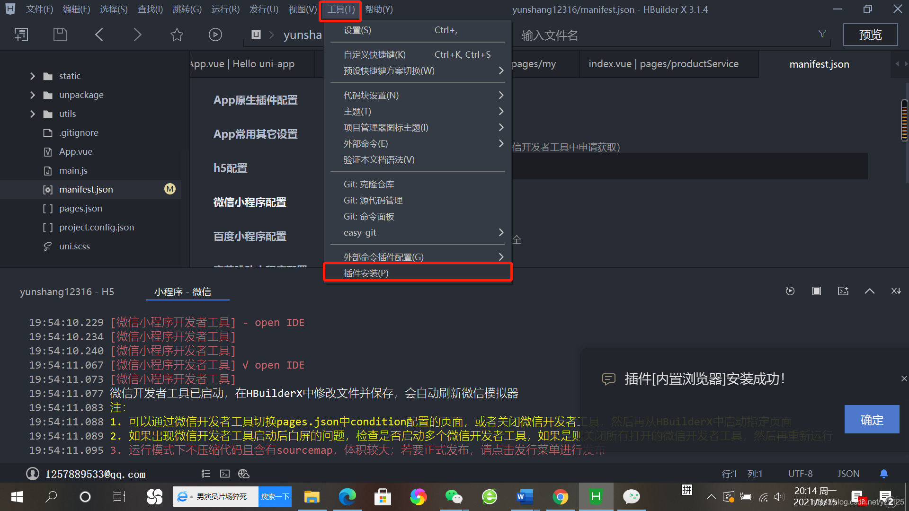Click the back navigation arrow icon

(99, 35)
